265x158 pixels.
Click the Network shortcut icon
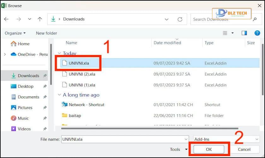click(x=64, y=104)
